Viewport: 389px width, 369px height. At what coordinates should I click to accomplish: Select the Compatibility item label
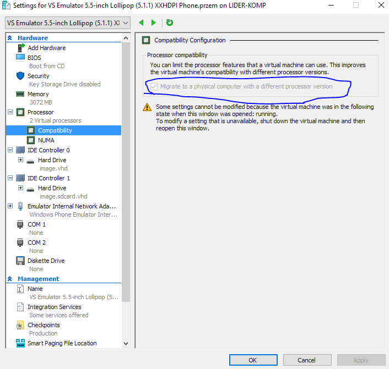(x=55, y=130)
